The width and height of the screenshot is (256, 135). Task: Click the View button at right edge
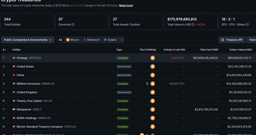pyautogui.click(x=251, y=40)
